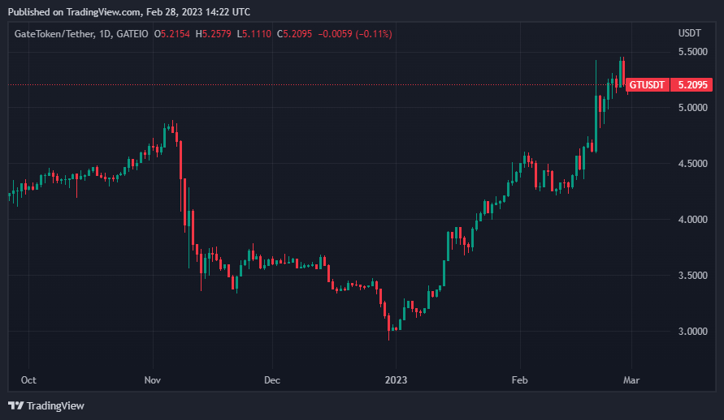Select the Mar label on the time axis
Image resolution: width=724 pixels, height=420 pixels.
[x=631, y=379]
